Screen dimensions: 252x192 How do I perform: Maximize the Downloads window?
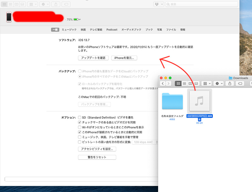(170, 78)
